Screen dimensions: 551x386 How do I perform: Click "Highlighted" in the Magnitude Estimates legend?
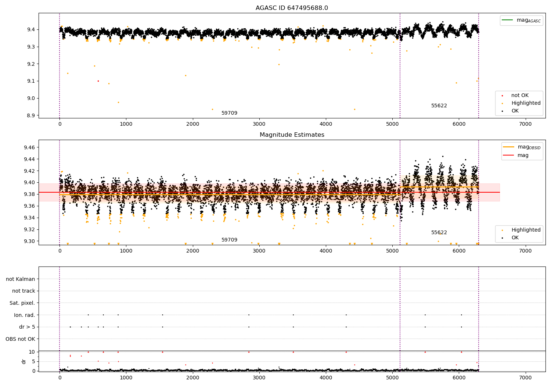(x=526, y=230)
